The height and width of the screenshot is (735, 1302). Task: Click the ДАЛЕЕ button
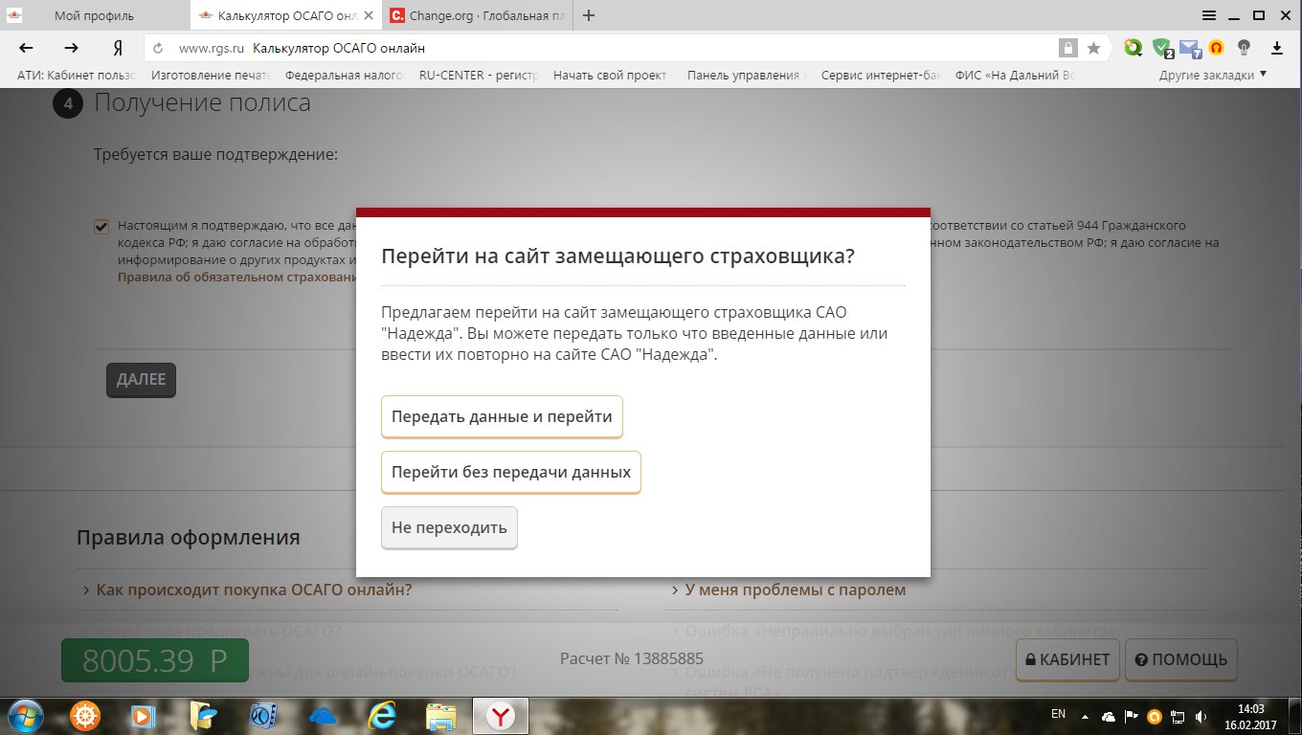click(x=141, y=380)
